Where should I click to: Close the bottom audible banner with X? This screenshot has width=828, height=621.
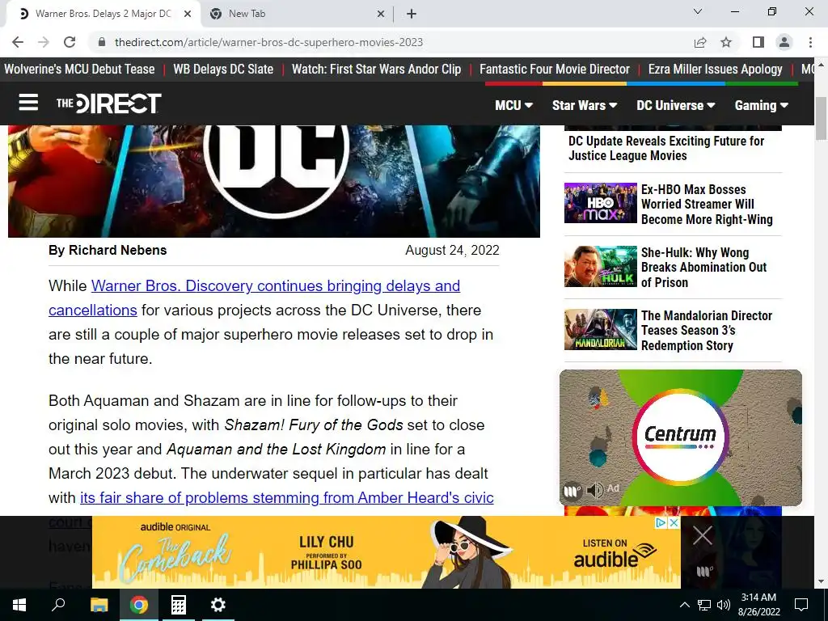tap(703, 535)
